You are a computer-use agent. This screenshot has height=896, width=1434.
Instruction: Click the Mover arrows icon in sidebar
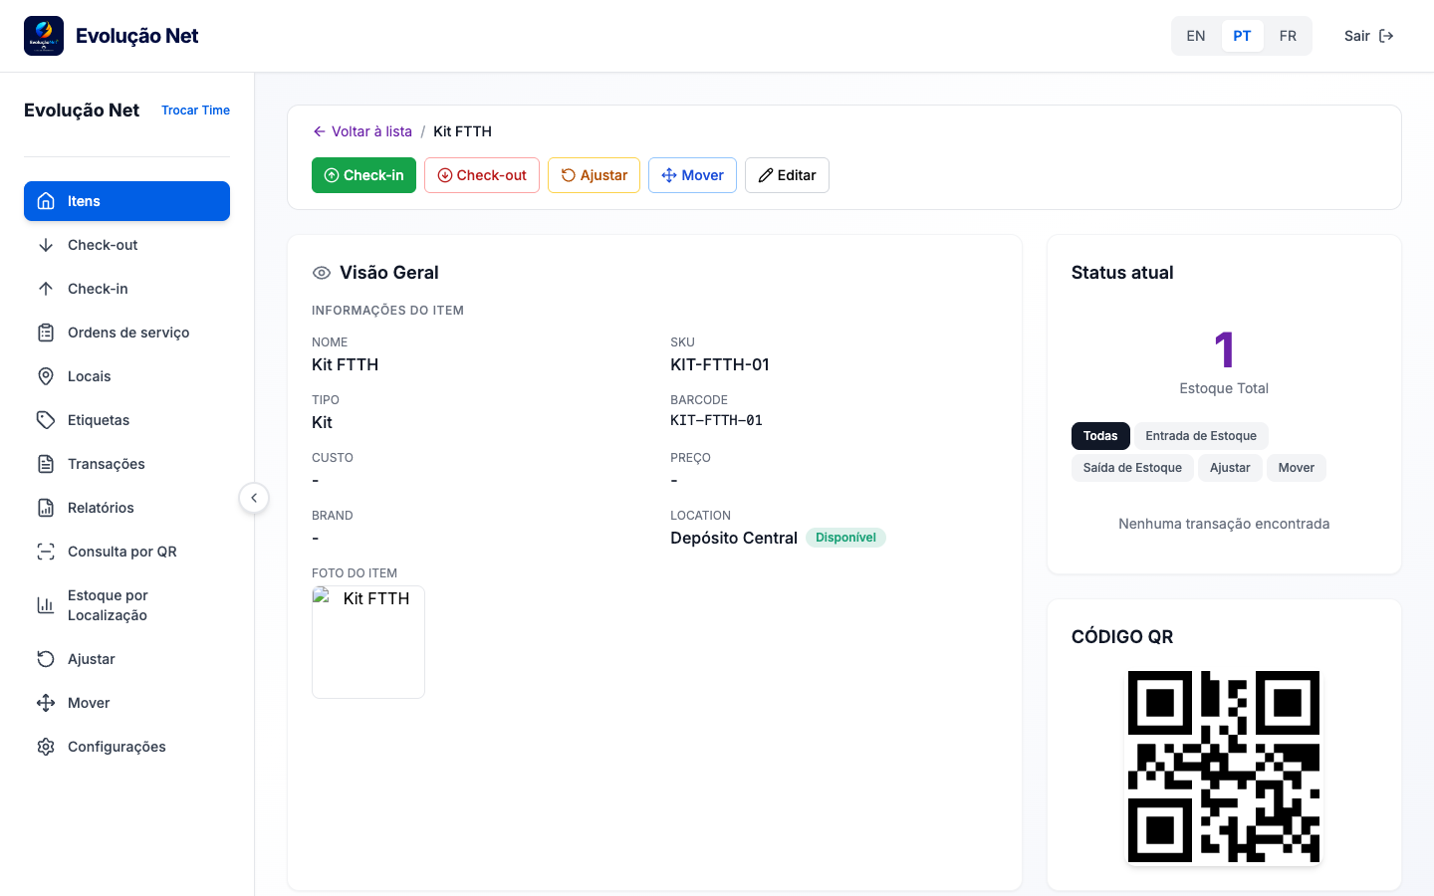46,703
